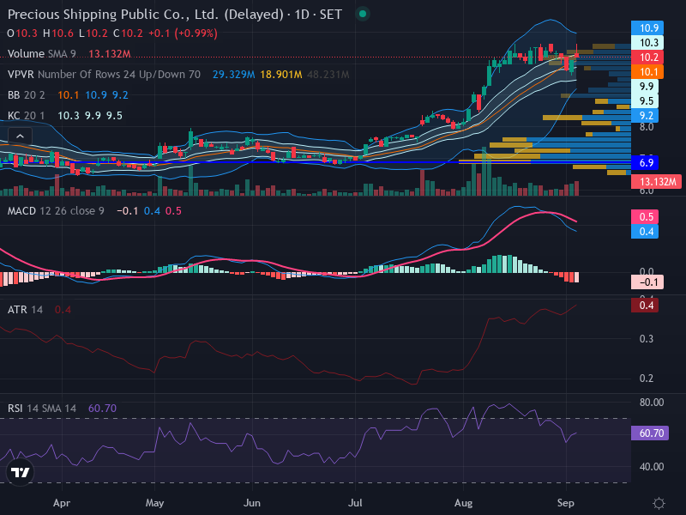Click the Jul label on time axis
Viewport: 686px width, 515px height.
(x=355, y=503)
